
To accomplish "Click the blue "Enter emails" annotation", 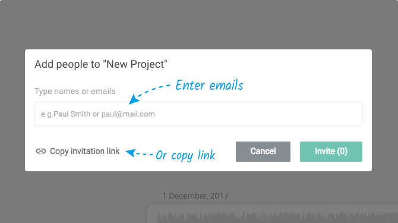I will click(x=209, y=85).
